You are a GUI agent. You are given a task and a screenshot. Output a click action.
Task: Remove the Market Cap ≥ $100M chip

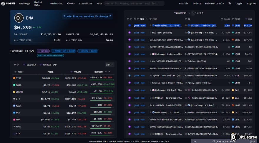point(64,51)
